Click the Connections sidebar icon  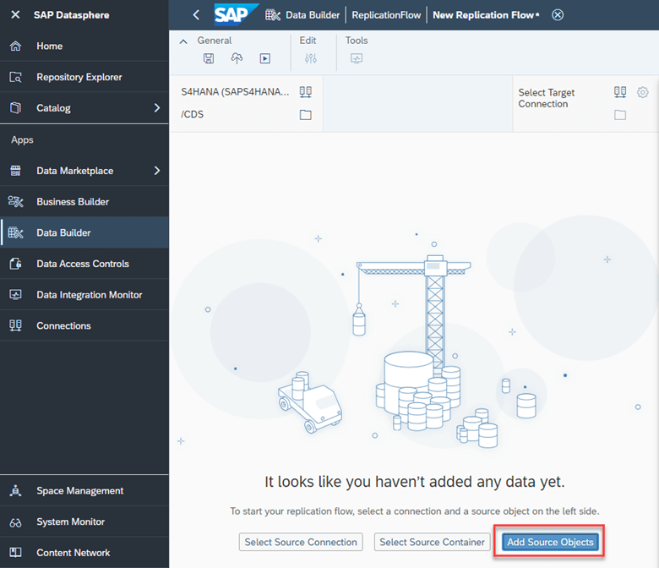coord(15,325)
